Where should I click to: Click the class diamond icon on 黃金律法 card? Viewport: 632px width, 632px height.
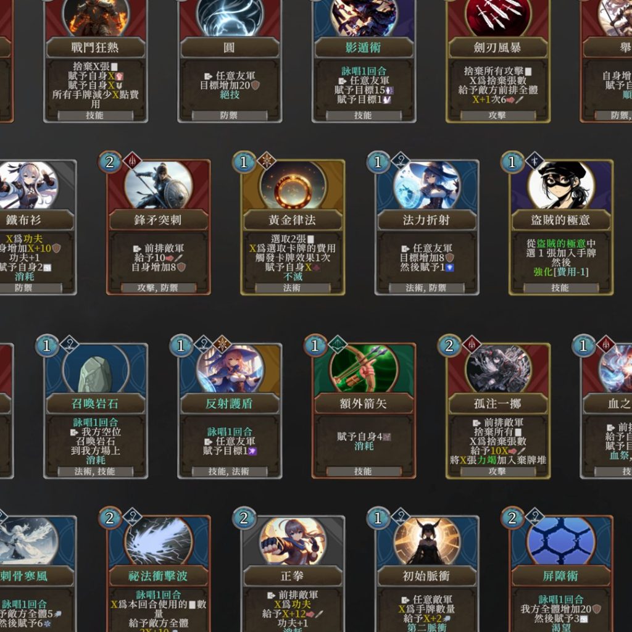click(266, 161)
